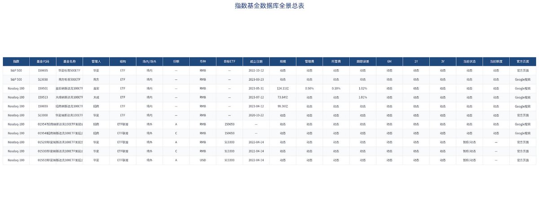
Task: Click the 目标ETF column header
Action: coord(230,62)
